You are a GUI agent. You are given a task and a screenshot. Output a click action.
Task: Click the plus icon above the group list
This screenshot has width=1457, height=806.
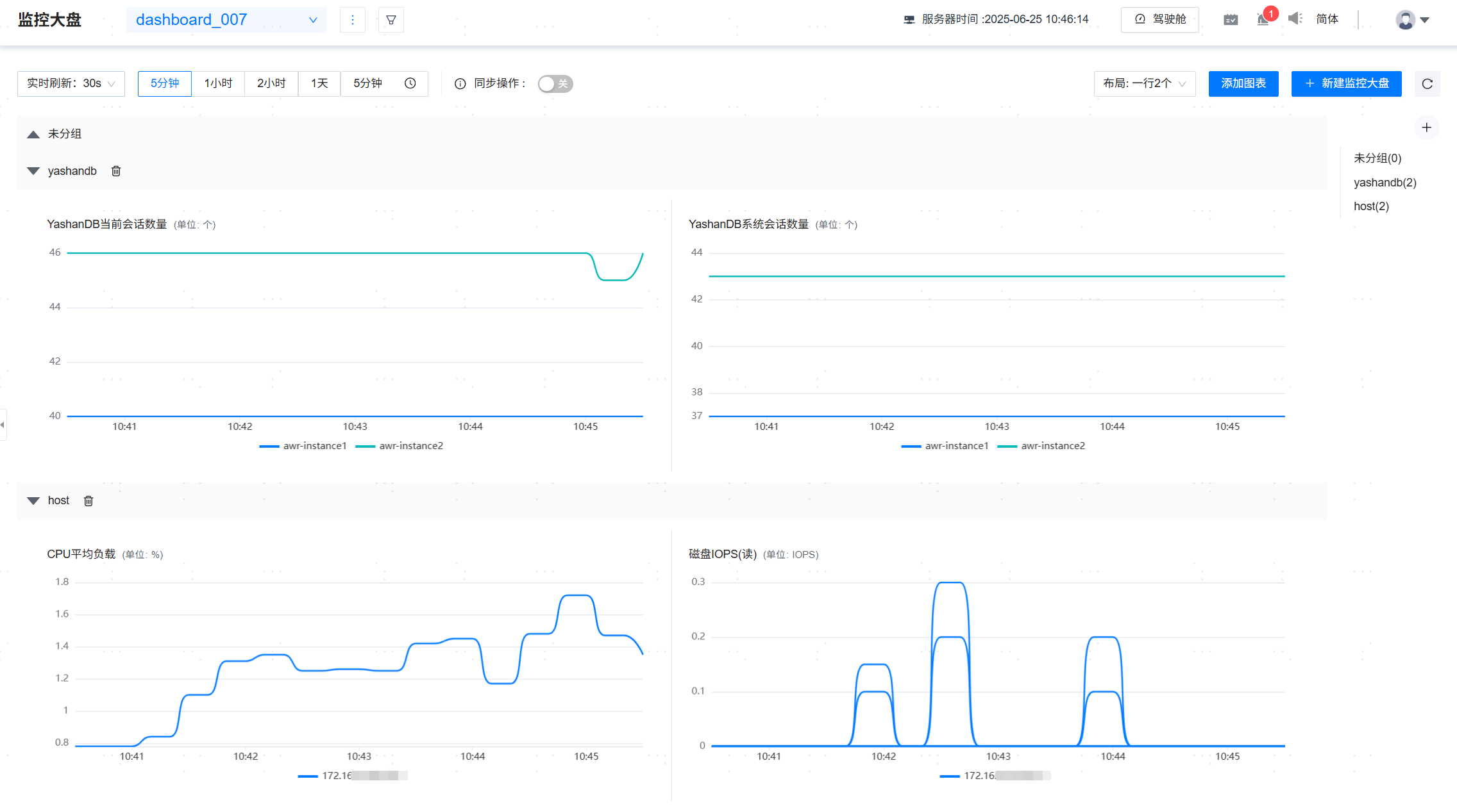(1427, 127)
